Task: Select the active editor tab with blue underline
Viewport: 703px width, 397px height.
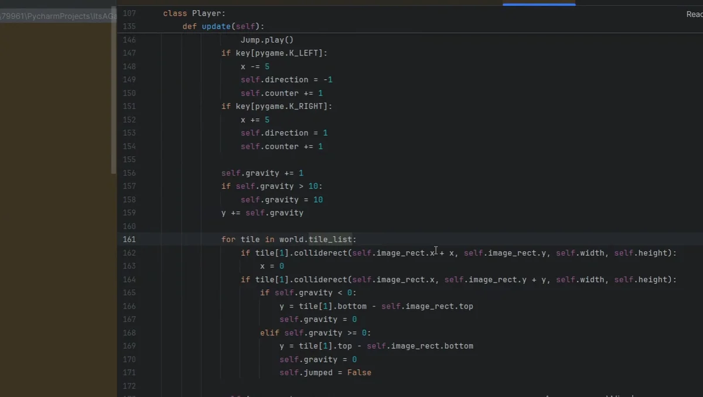Action: (539, 3)
